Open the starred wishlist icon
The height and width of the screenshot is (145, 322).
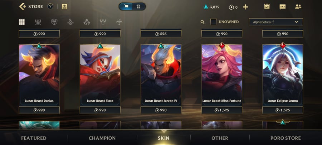(64, 6)
